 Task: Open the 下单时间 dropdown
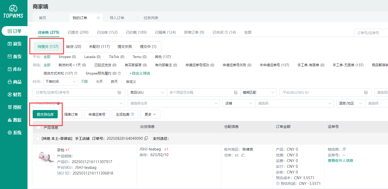click(x=61, y=81)
